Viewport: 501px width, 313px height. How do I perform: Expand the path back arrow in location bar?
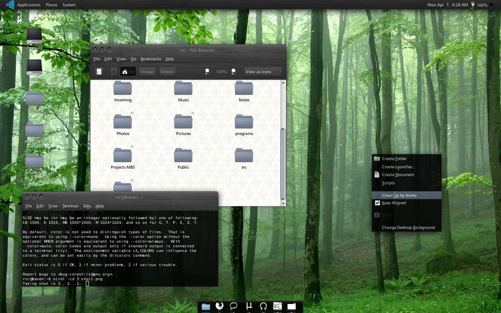click(x=114, y=72)
